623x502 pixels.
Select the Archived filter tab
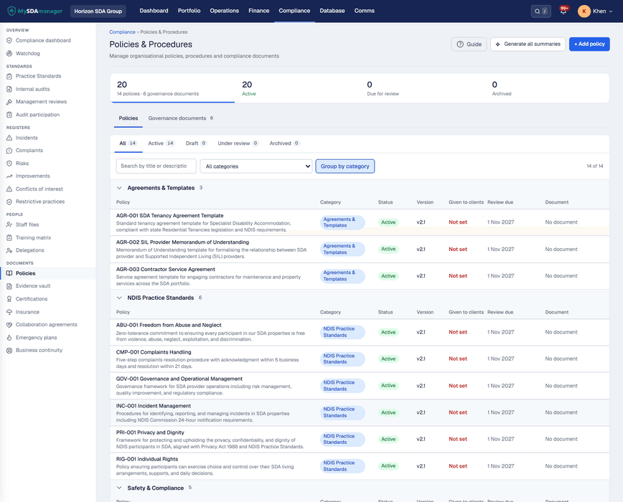click(284, 143)
